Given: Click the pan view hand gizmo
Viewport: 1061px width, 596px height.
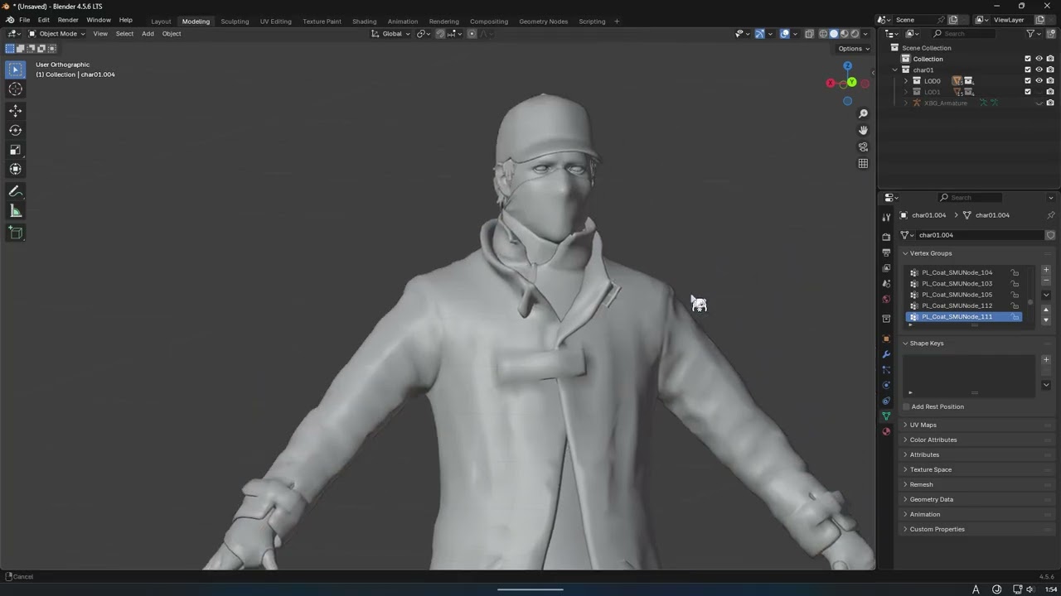Looking at the screenshot, I should pos(863,130).
